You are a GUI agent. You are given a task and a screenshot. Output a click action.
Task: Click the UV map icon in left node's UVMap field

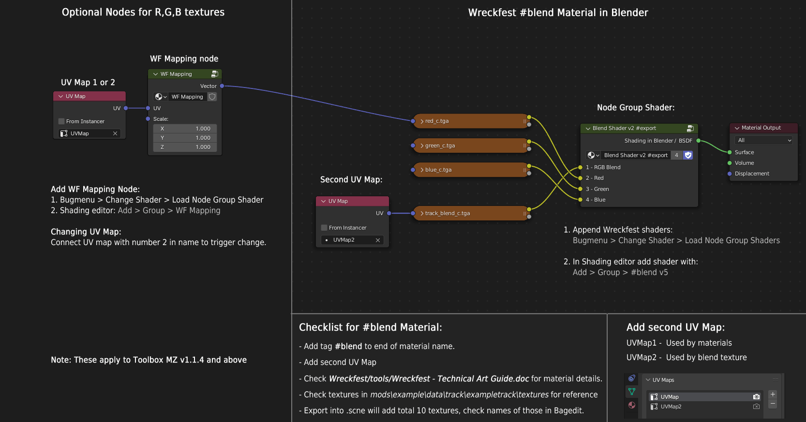coord(64,133)
